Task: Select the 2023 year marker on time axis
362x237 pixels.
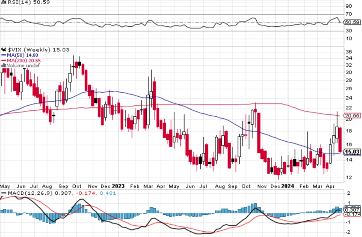Action: coord(118,186)
